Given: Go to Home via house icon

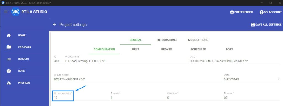Looking at the screenshot, I should (x=9, y=36).
